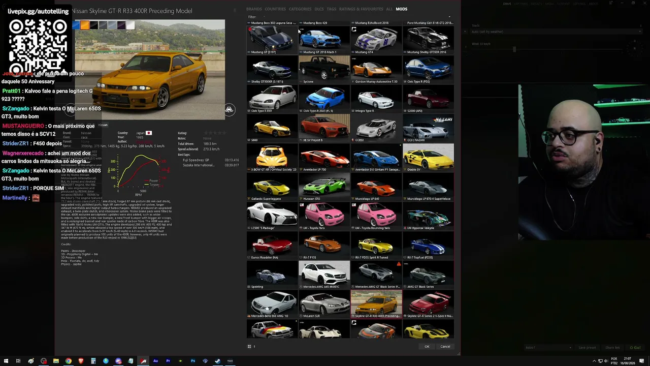Pick the S2000 (AP2) car

coord(428,99)
